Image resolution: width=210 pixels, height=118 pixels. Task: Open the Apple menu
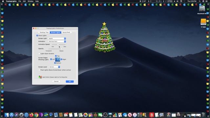pos(3,1)
